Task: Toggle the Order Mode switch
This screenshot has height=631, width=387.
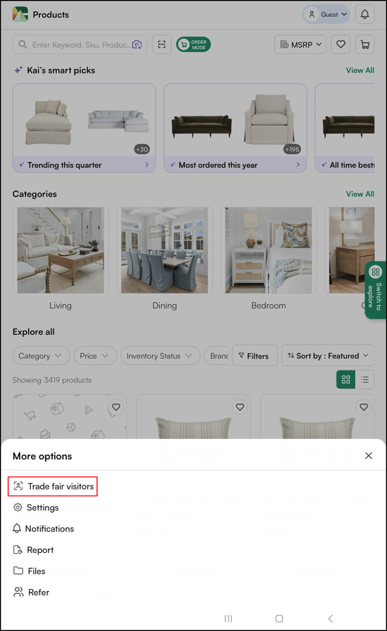Action: tap(193, 45)
